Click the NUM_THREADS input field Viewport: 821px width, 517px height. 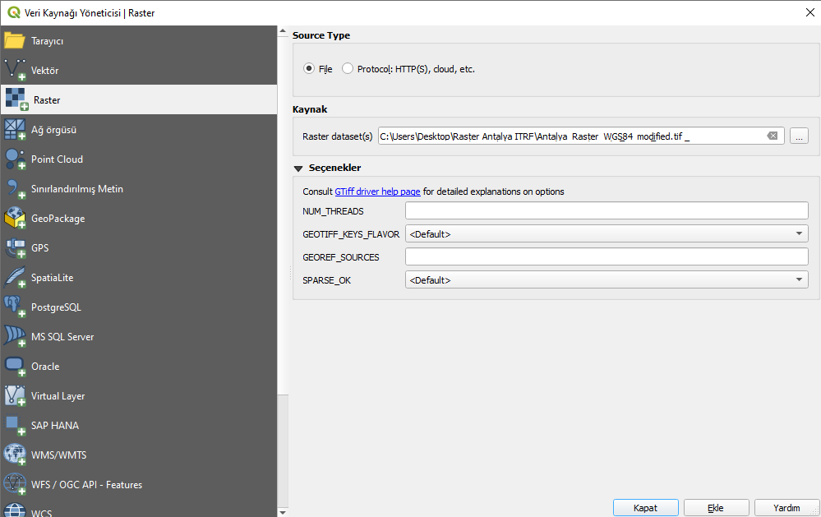(607, 211)
